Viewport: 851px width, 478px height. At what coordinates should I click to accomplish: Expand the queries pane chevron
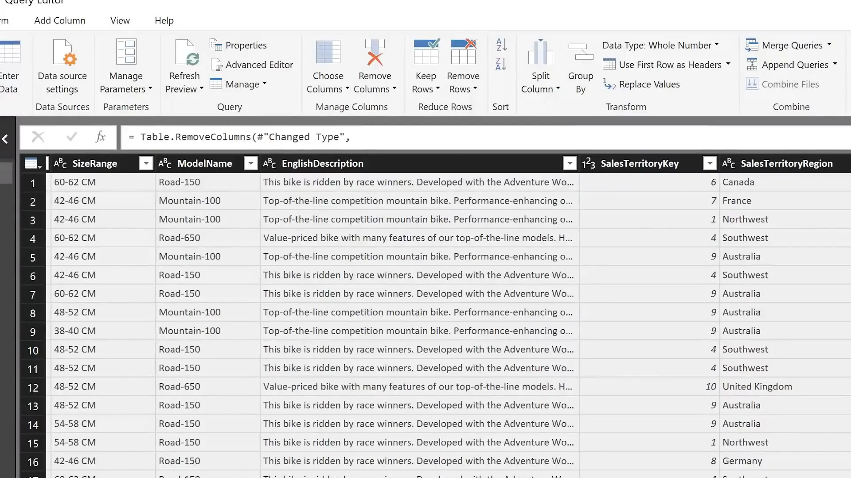pyautogui.click(x=5, y=139)
